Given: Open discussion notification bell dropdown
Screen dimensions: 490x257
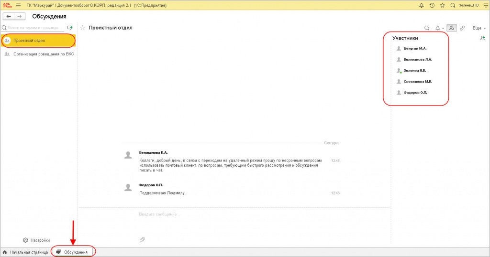Looking at the screenshot, I should pyautogui.click(x=439, y=28).
